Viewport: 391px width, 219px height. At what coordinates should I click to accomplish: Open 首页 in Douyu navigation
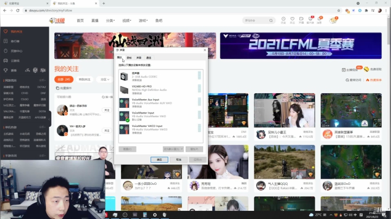tap(80, 21)
